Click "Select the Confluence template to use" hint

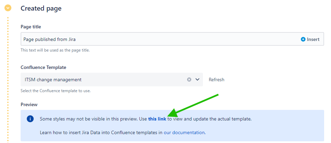click(56, 91)
